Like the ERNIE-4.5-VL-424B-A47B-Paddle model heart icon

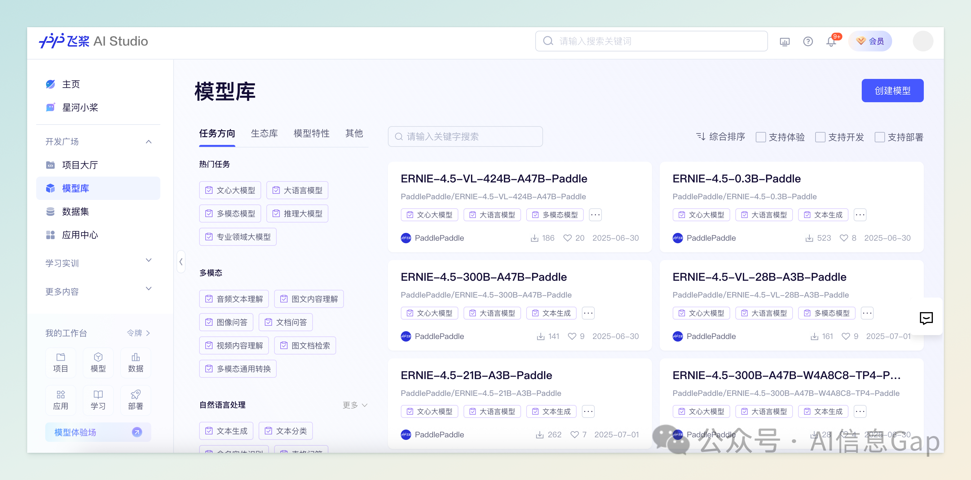click(567, 238)
